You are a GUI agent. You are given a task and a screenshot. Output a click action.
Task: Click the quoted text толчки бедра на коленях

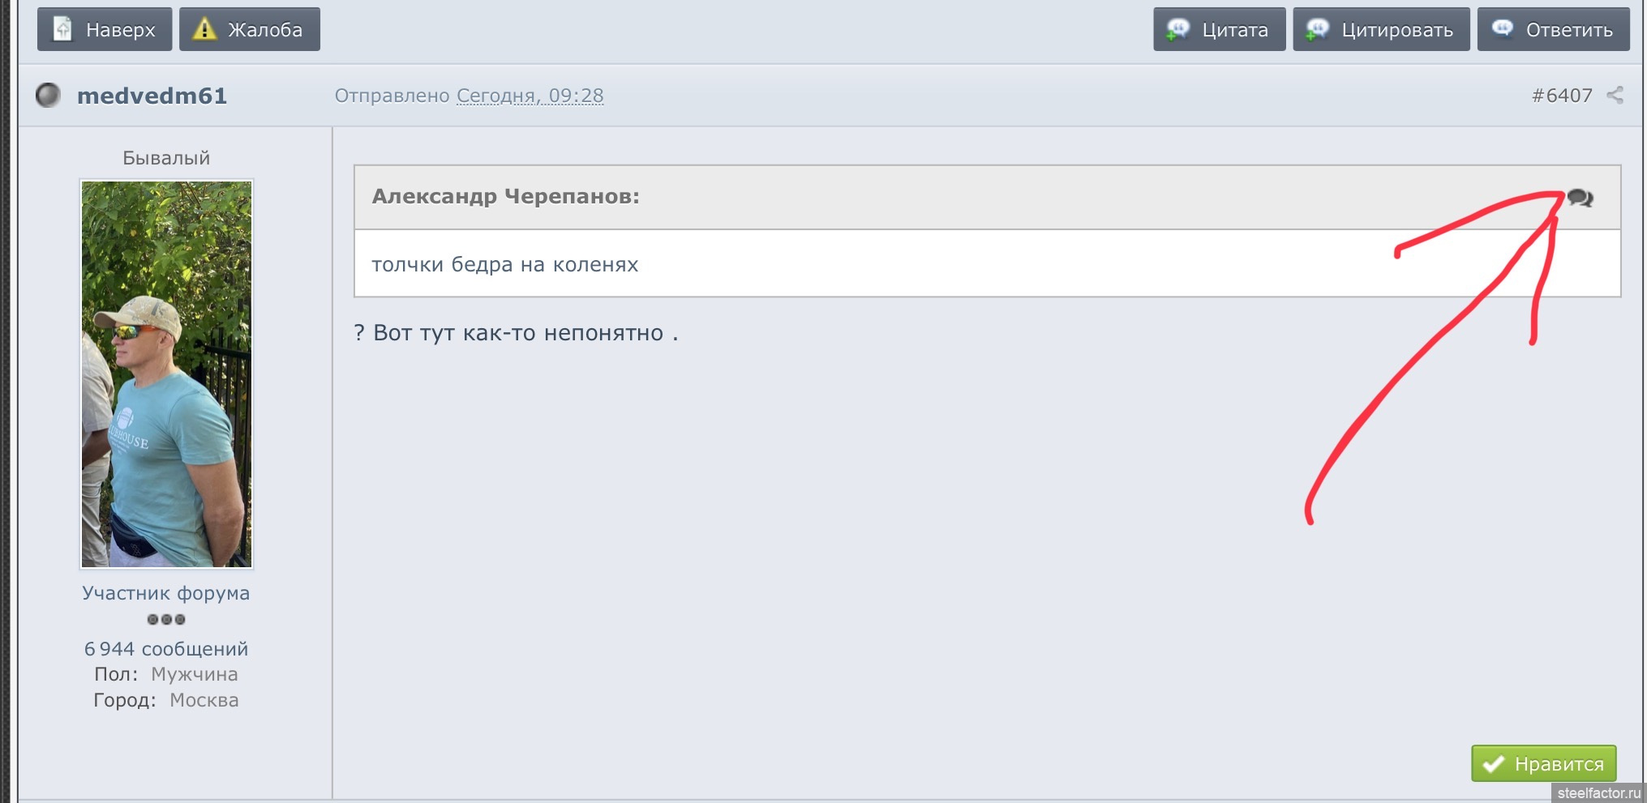[504, 264]
